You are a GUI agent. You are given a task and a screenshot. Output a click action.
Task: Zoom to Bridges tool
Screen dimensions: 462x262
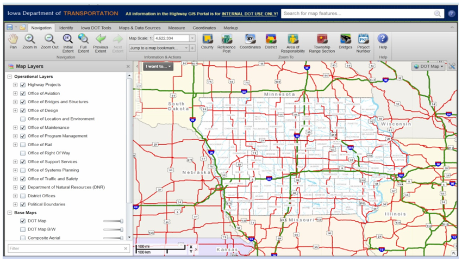coord(346,42)
